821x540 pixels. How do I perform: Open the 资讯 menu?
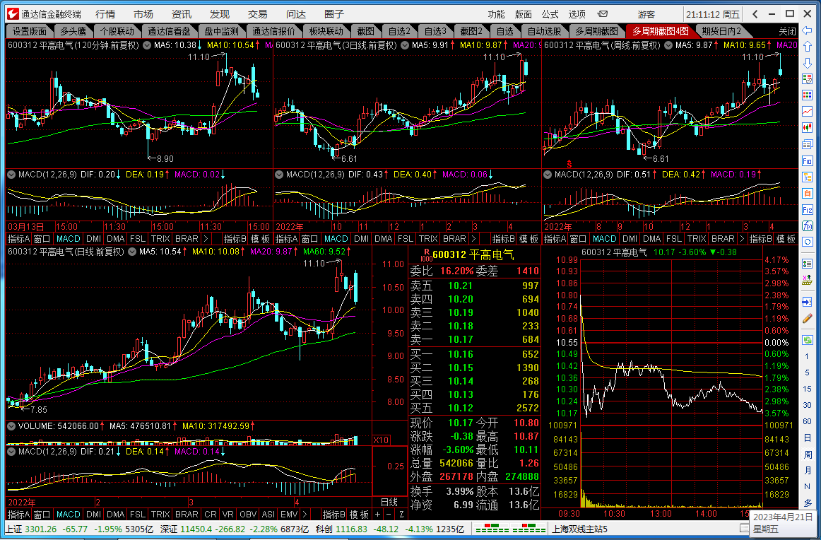[181, 14]
